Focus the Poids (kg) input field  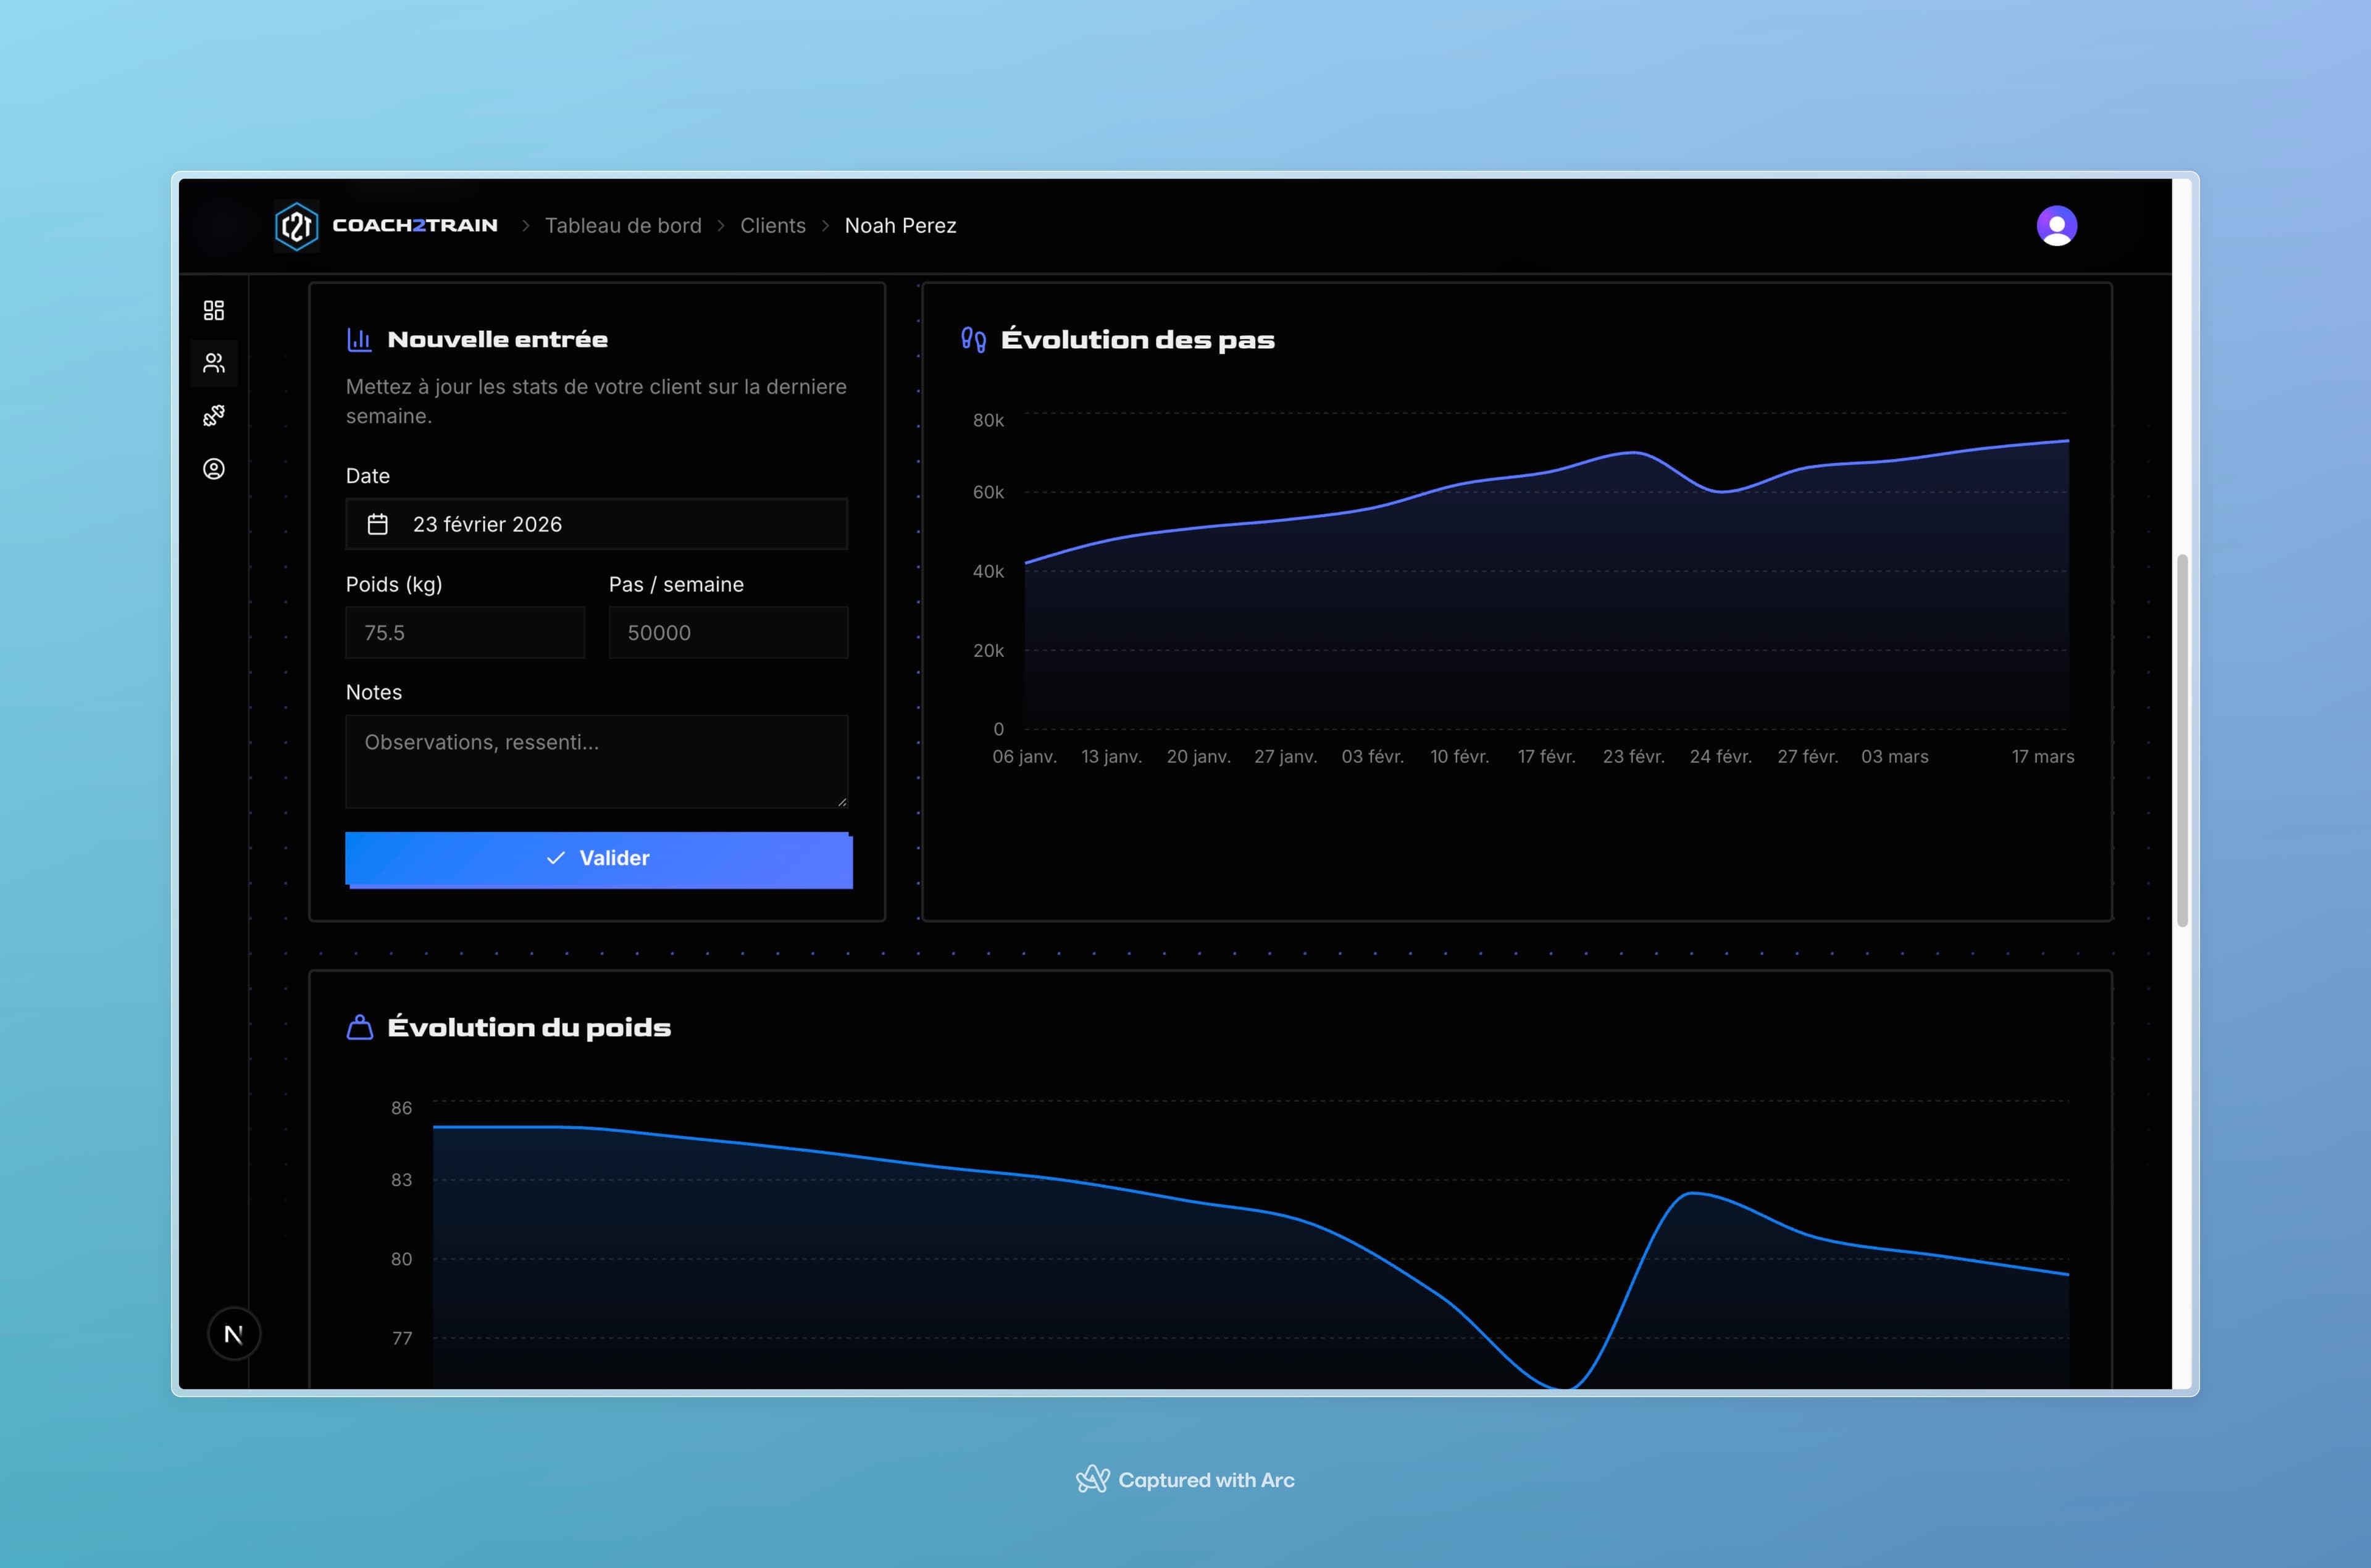point(465,633)
